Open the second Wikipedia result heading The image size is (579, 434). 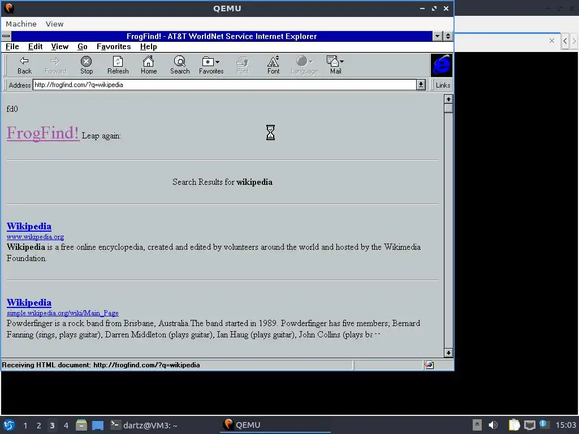tap(29, 303)
